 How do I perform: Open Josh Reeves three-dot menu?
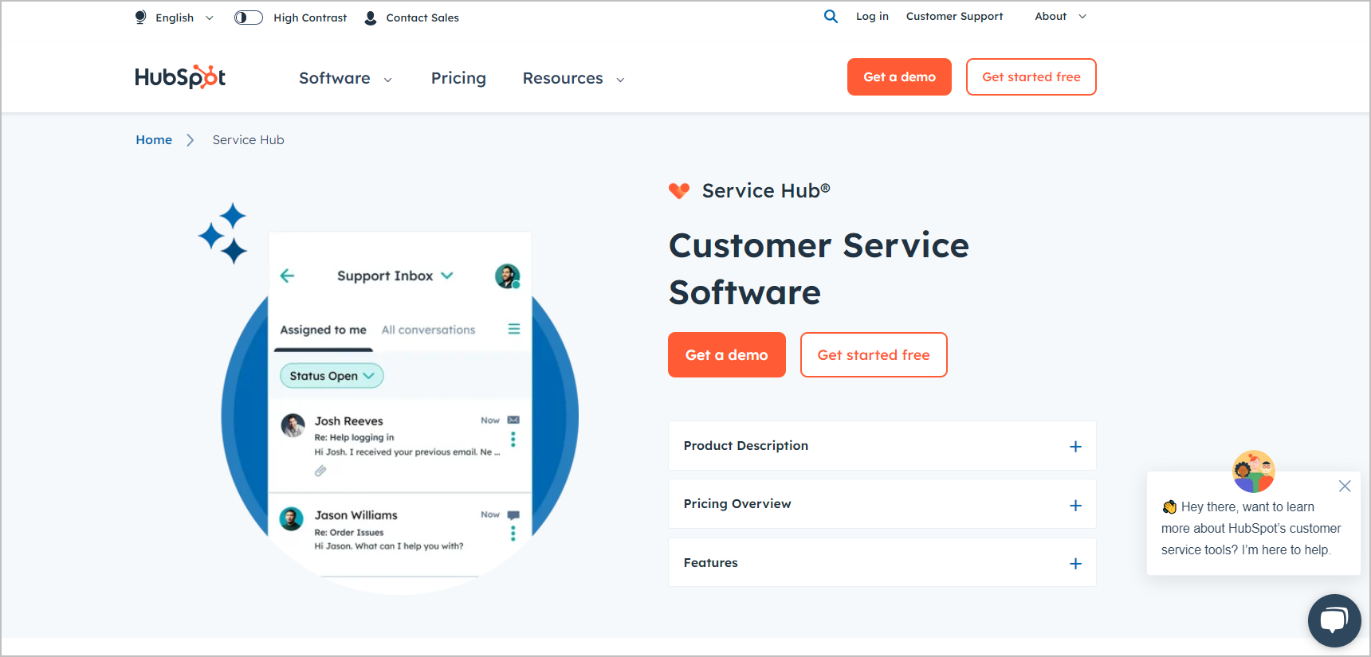[x=513, y=439]
